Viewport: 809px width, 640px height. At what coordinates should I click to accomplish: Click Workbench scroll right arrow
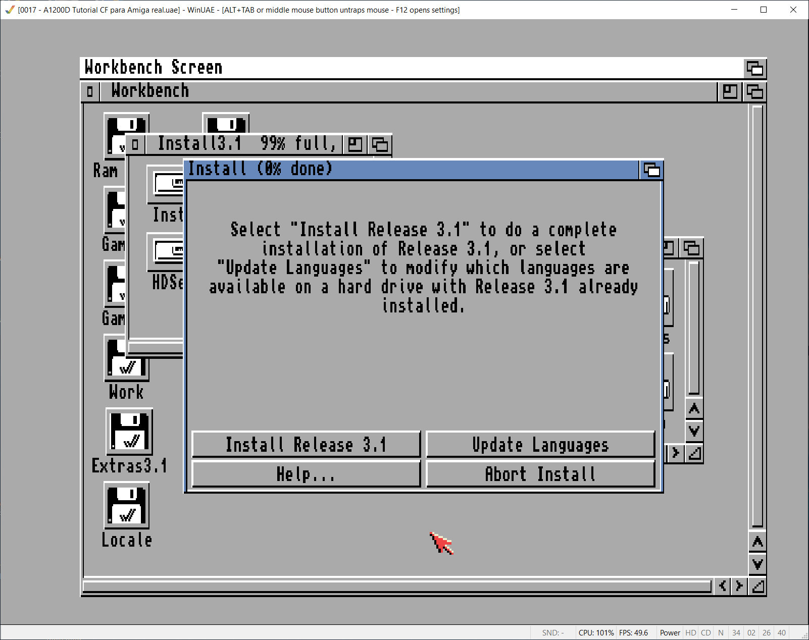[x=739, y=586]
